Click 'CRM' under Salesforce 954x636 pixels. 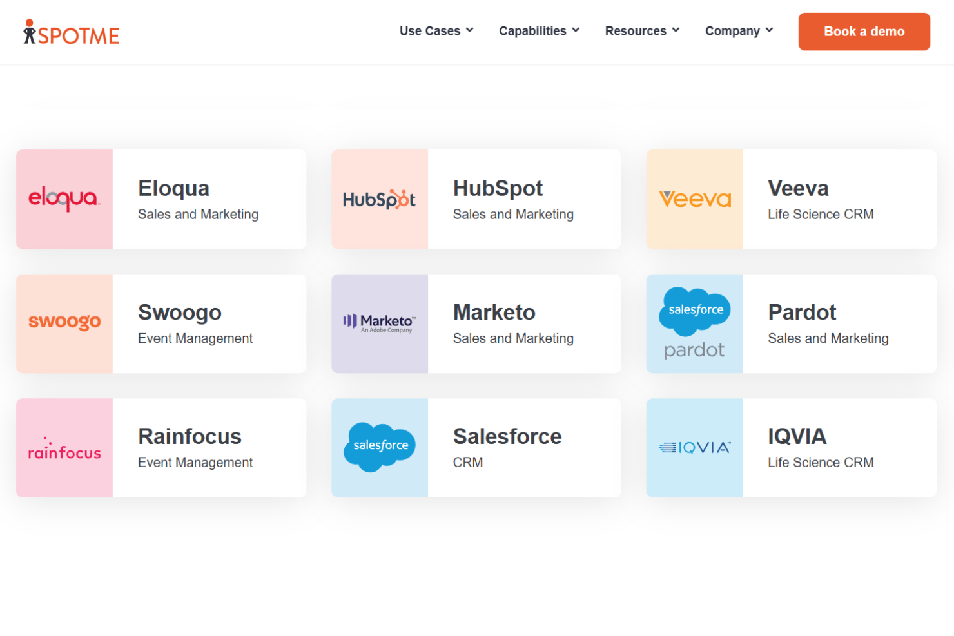(x=468, y=463)
